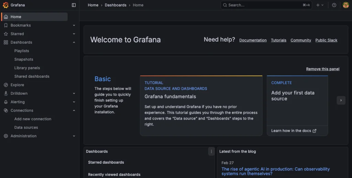Toggle the sidebar dock menu icon

[74, 5]
